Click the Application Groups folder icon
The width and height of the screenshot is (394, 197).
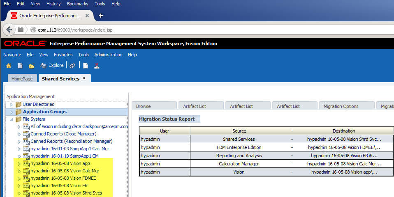[19, 112]
